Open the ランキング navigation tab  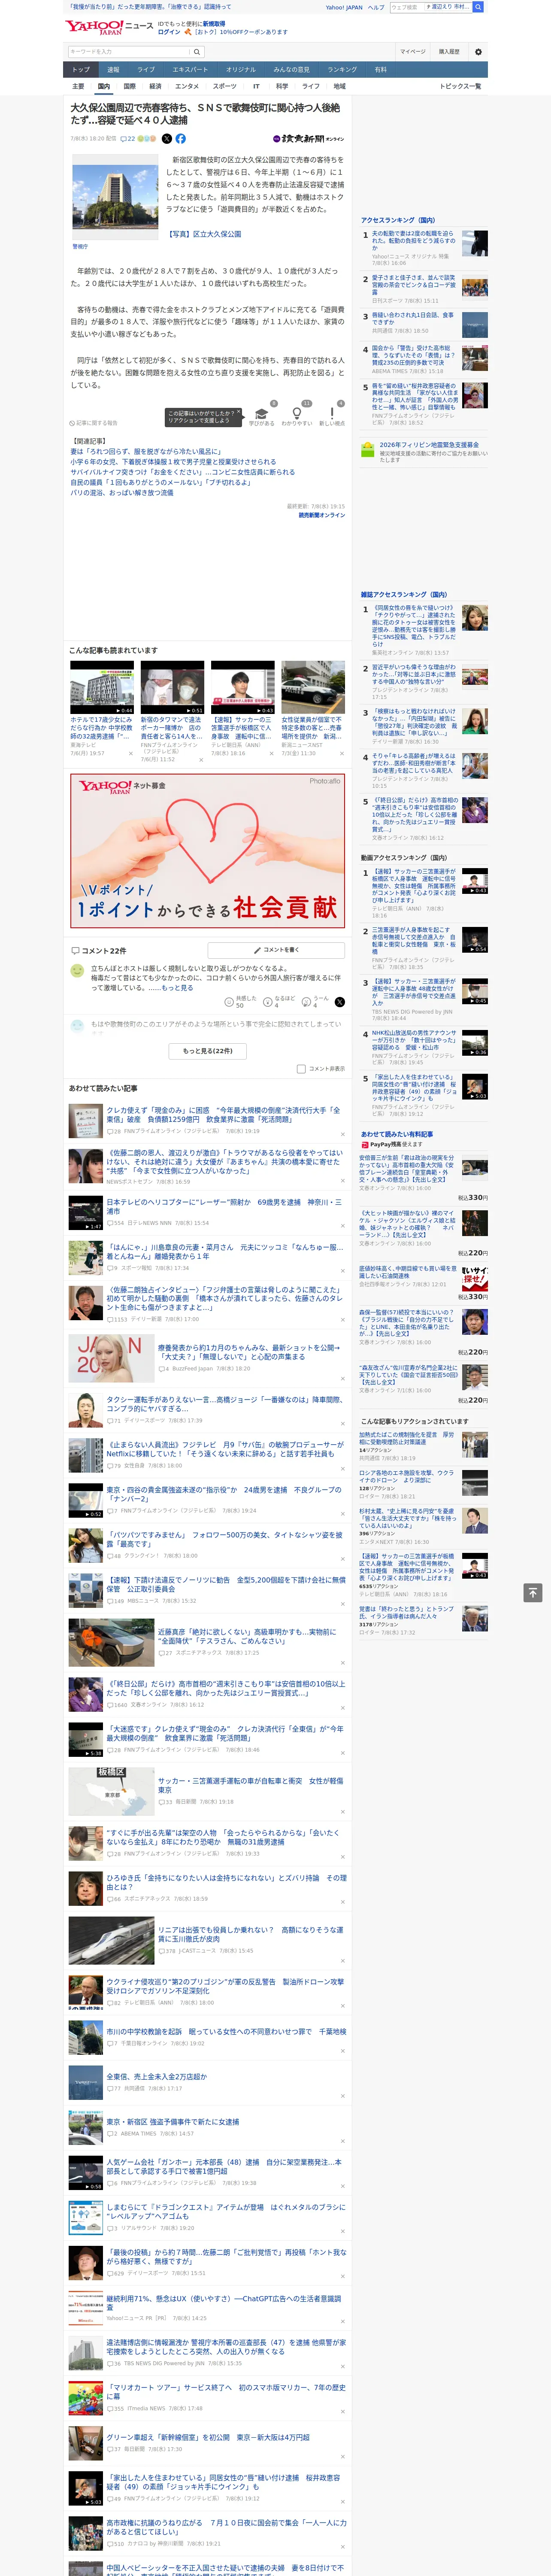[342, 70]
